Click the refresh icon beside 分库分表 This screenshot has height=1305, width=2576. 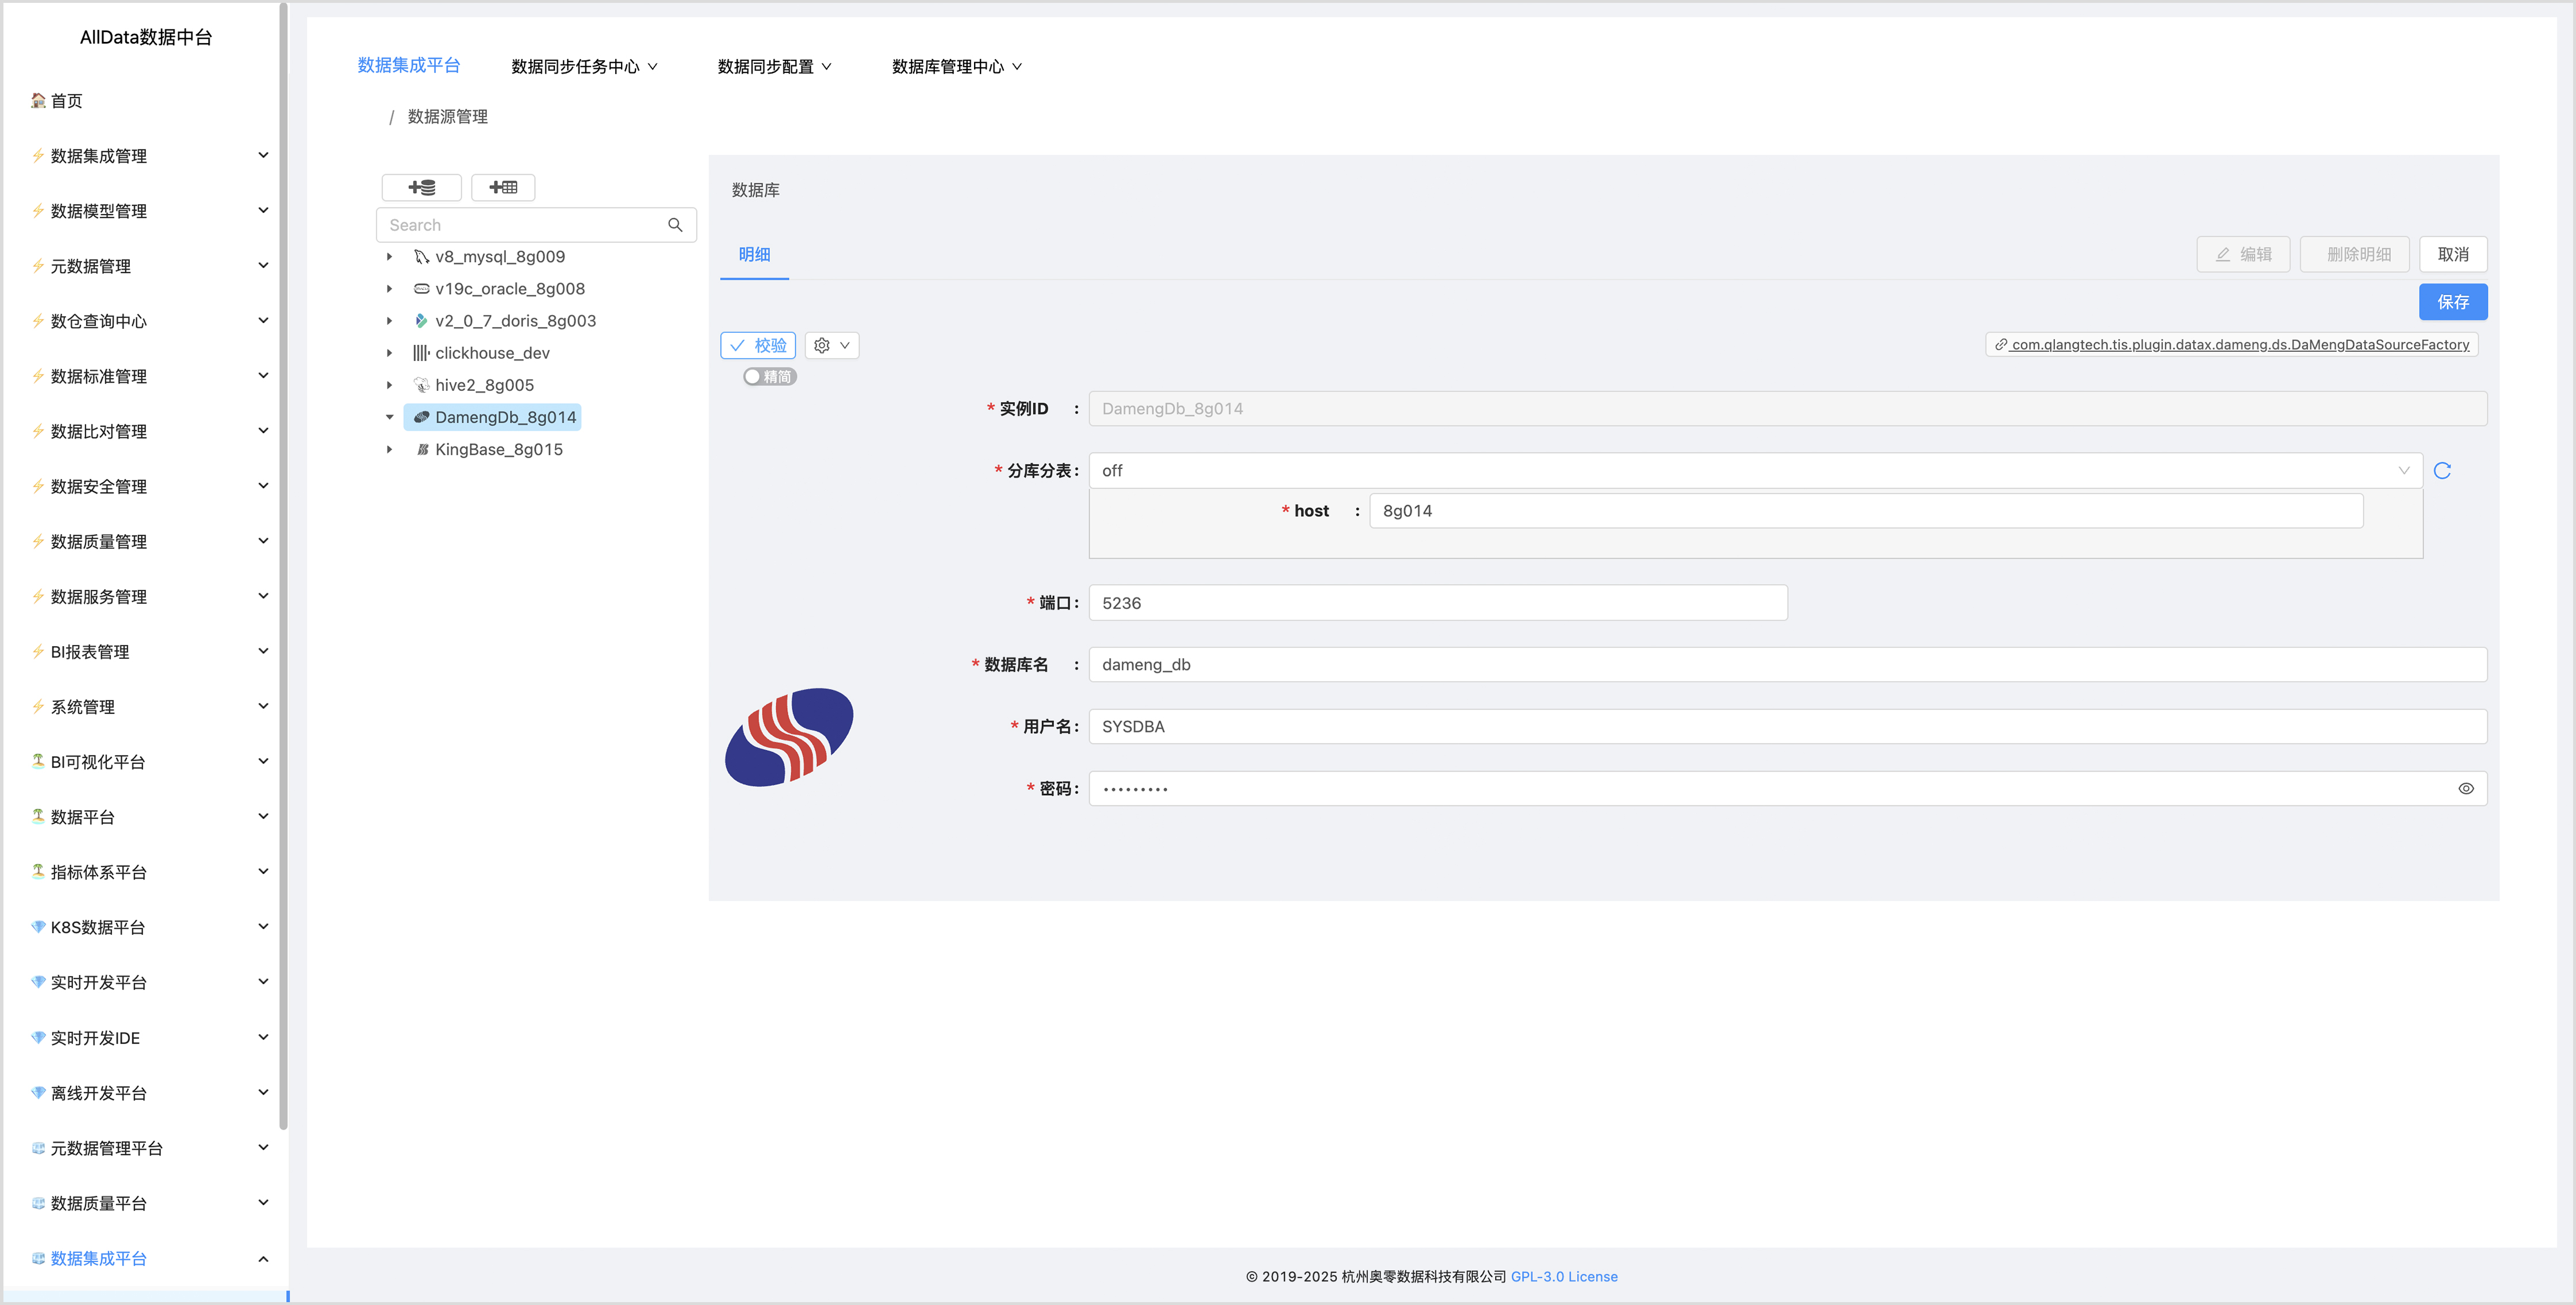tap(2441, 471)
